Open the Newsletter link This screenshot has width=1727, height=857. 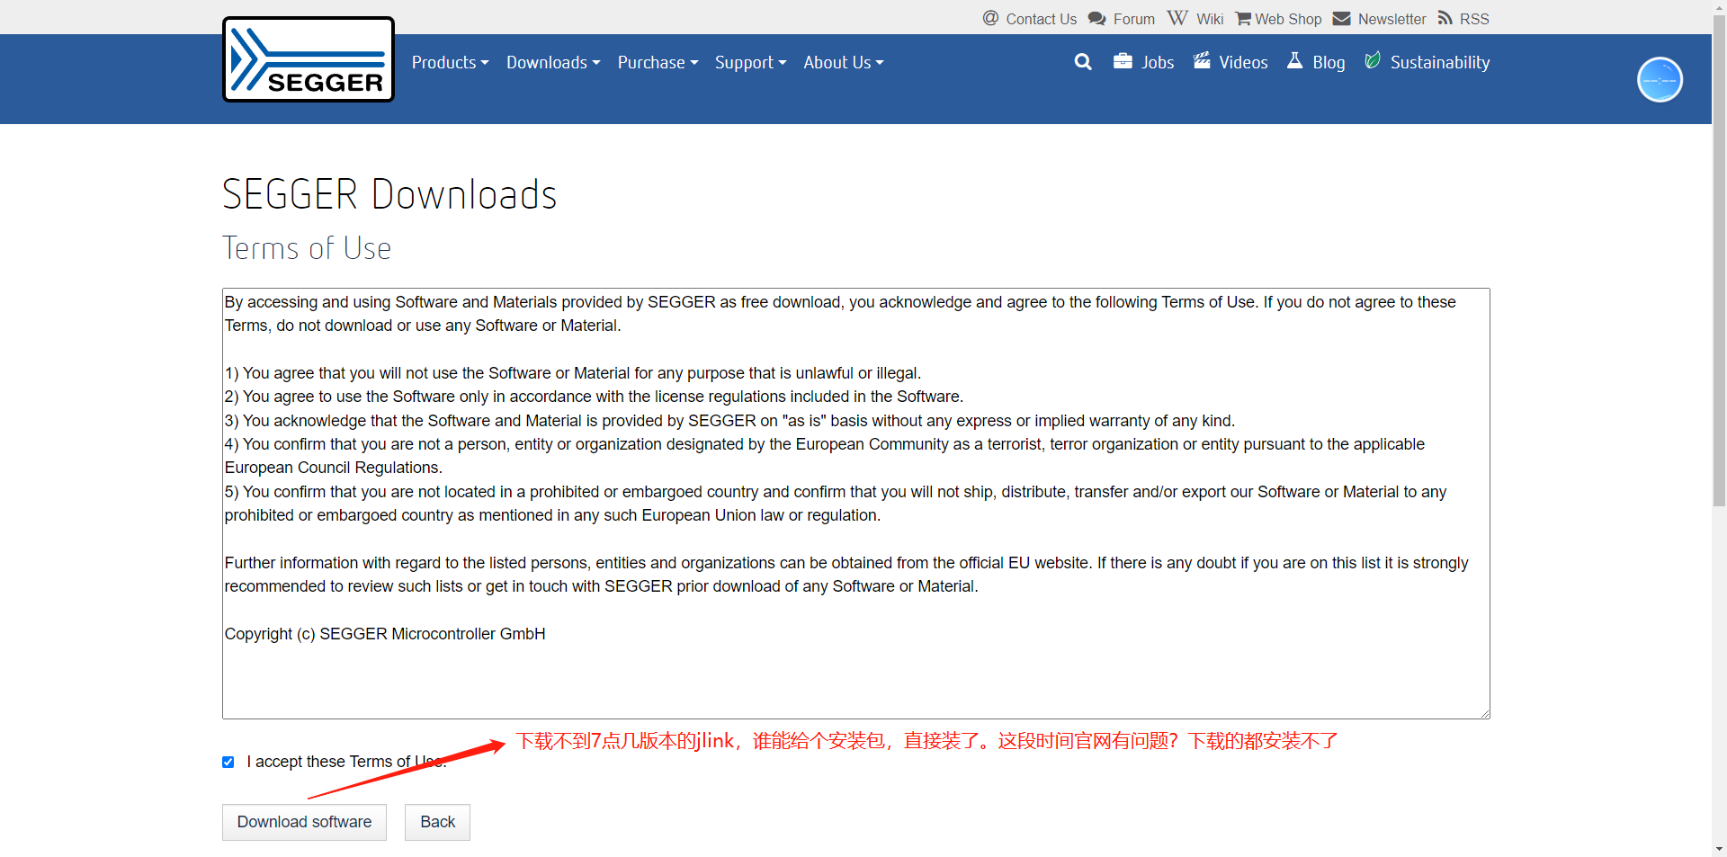pyautogui.click(x=1391, y=19)
